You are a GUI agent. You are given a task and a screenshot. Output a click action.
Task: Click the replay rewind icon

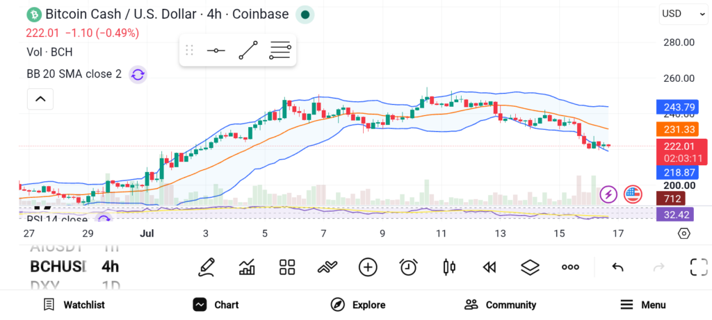pyautogui.click(x=489, y=267)
